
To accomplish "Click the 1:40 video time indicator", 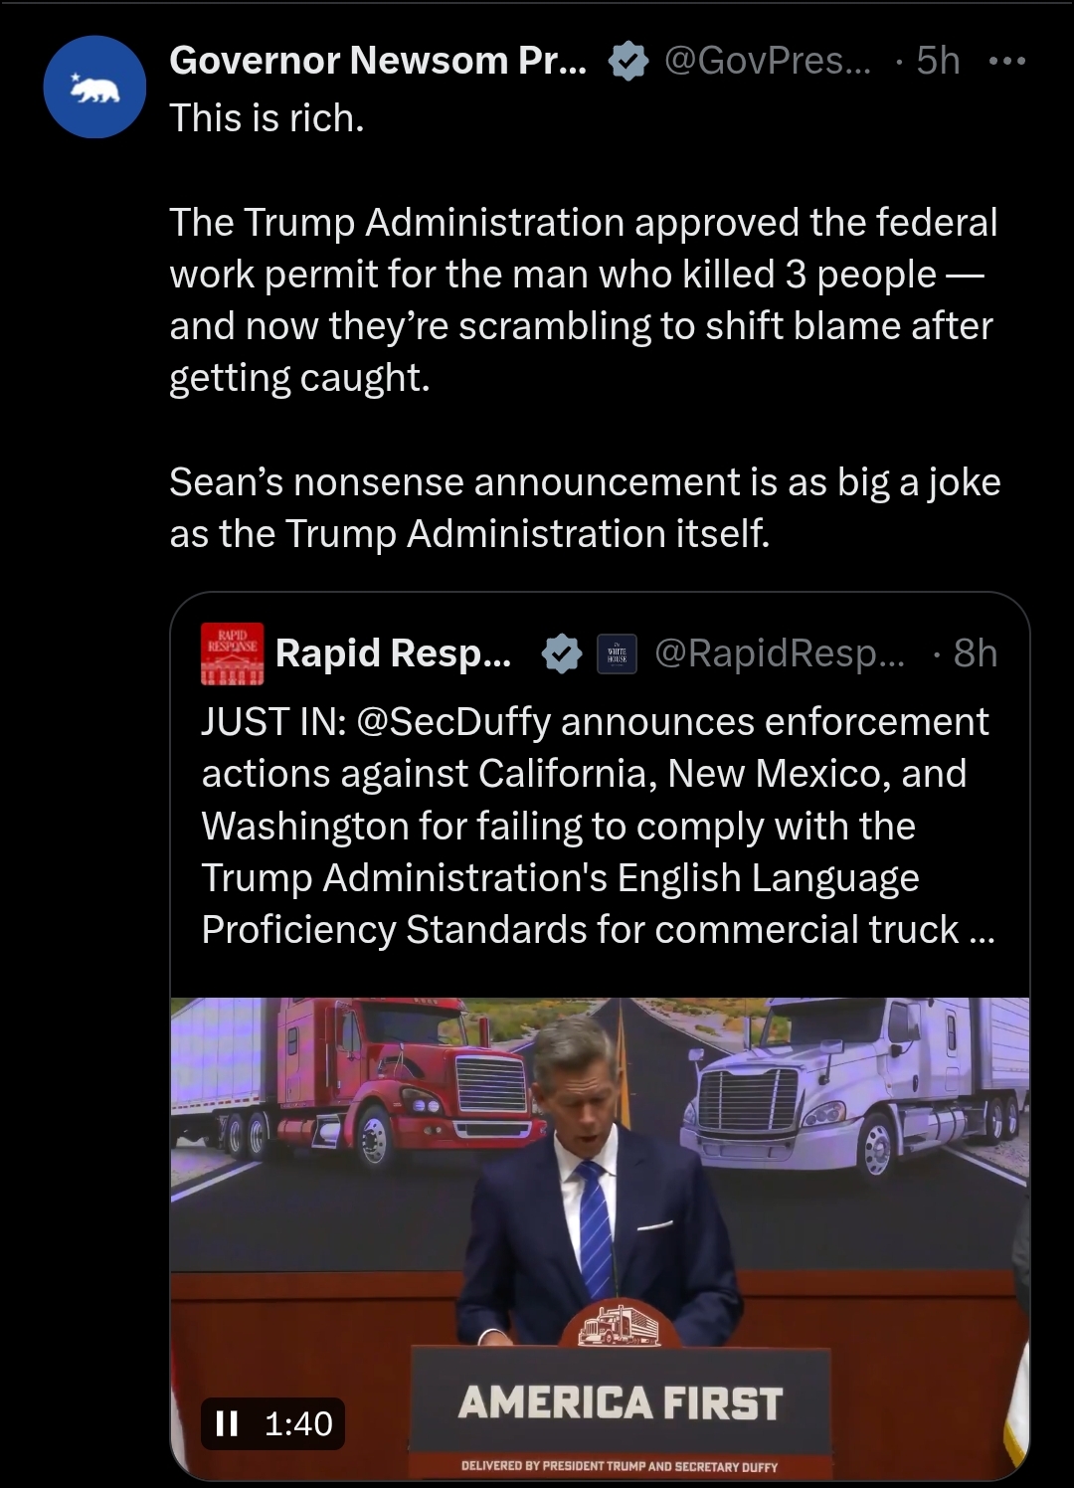I will [298, 1423].
